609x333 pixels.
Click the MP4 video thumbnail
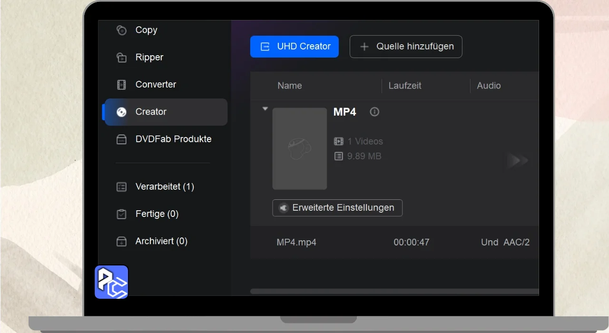300,149
